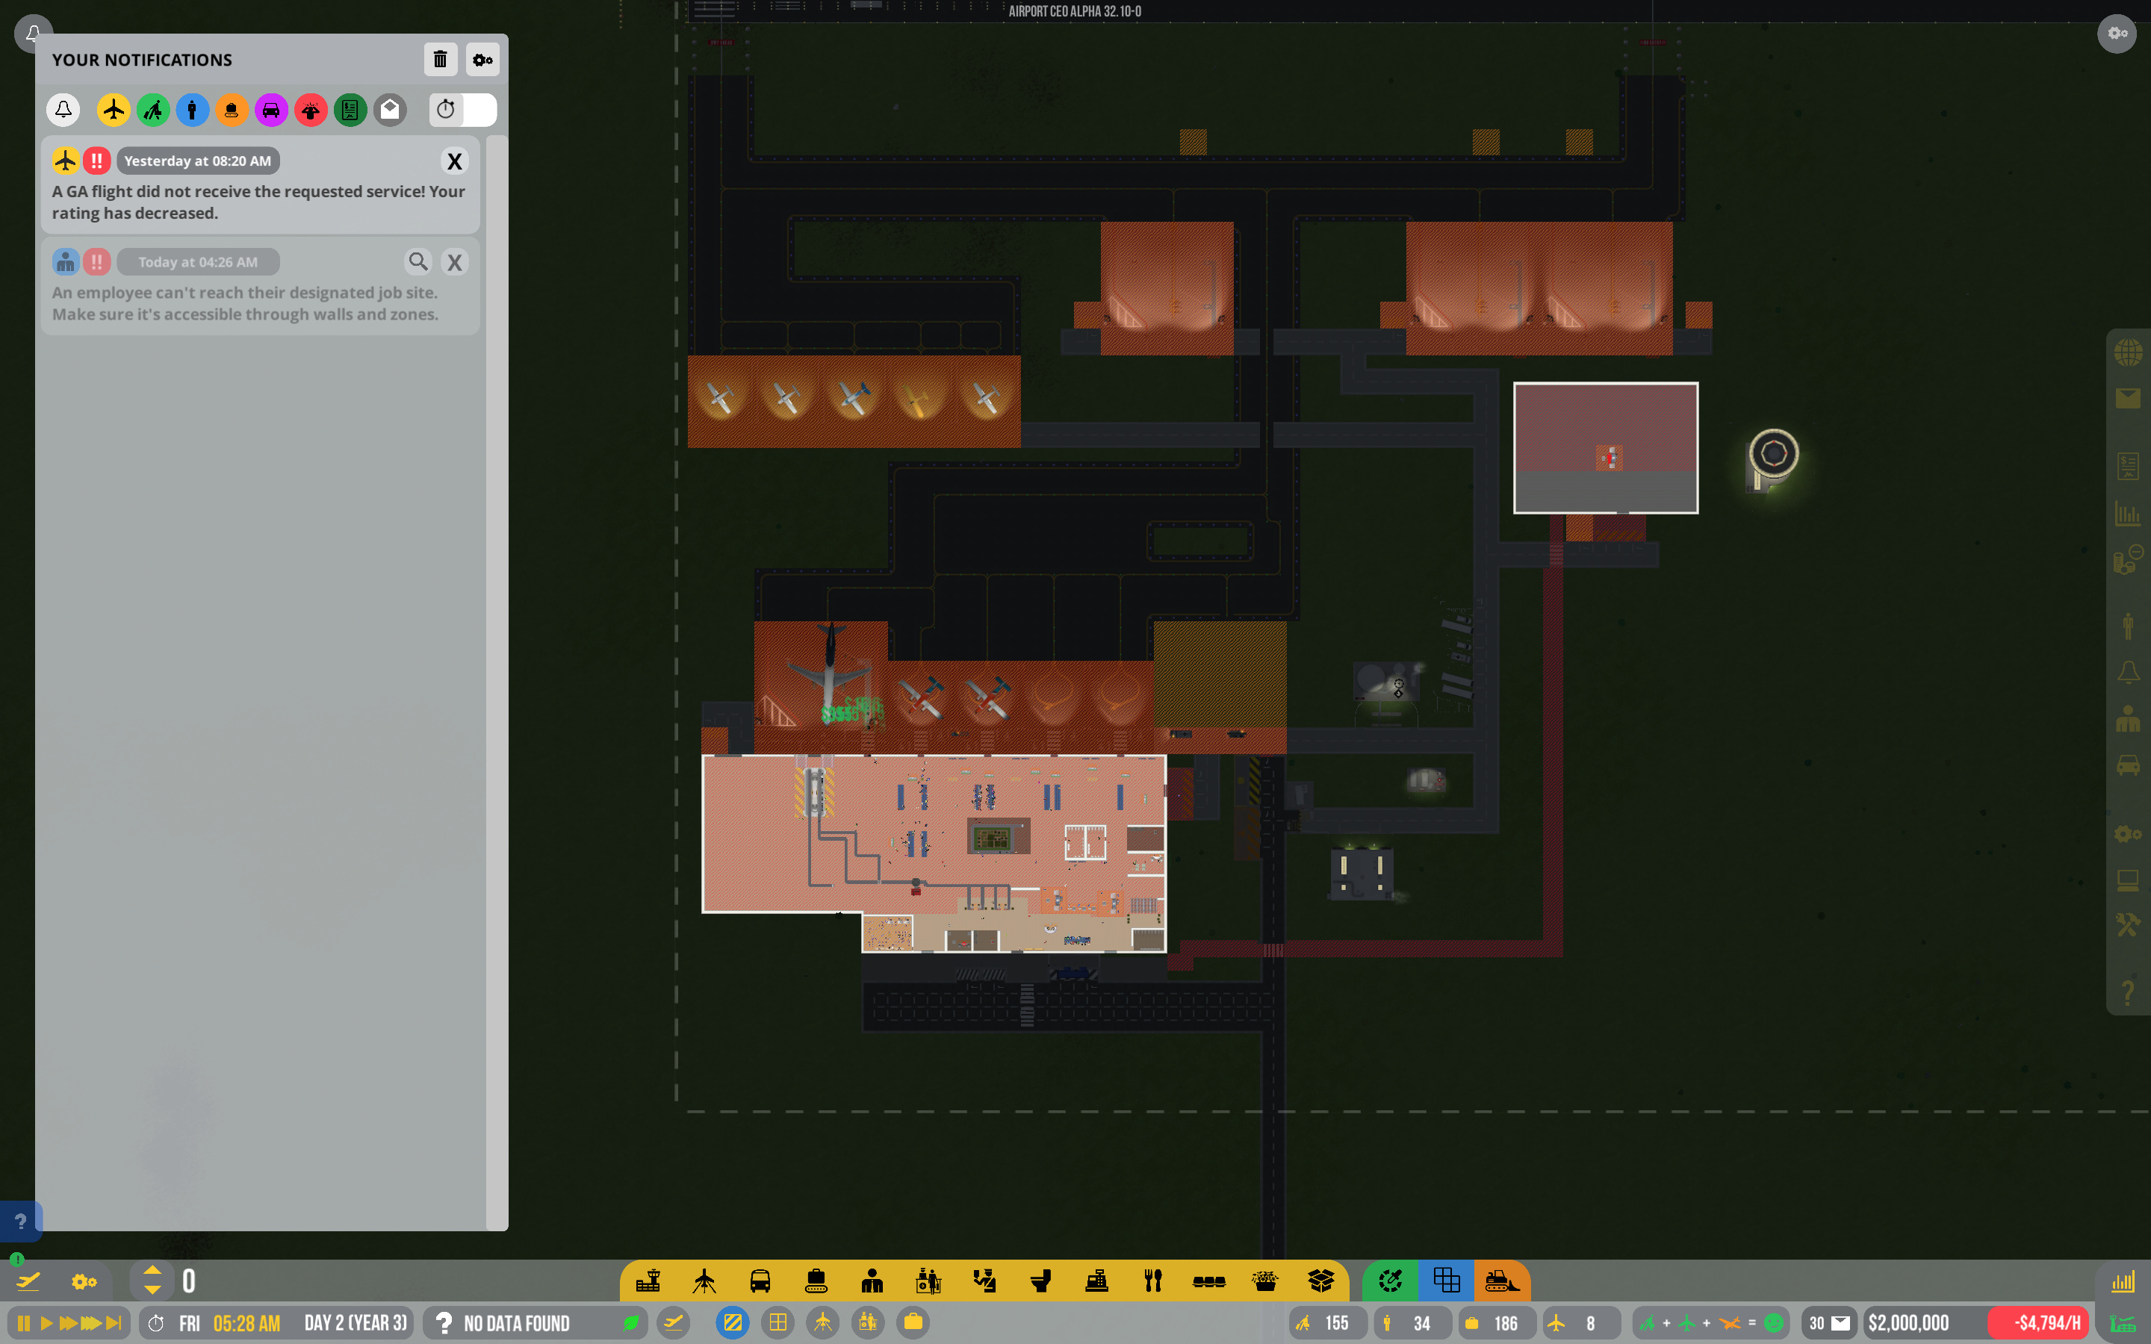This screenshot has width=2151, height=1344.
Task: Toggle the vehicle notification filter
Action: click(271, 111)
